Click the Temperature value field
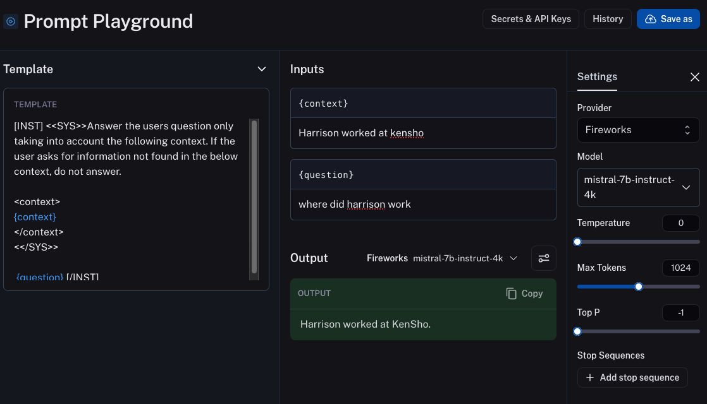This screenshot has width=707, height=404. point(680,223)
